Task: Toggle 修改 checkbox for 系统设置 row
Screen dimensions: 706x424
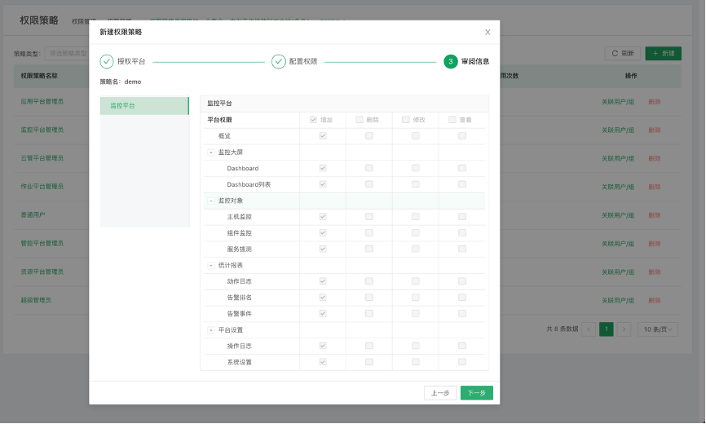Action: click(x=416, y=362)
